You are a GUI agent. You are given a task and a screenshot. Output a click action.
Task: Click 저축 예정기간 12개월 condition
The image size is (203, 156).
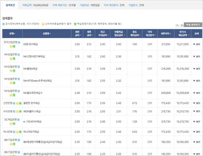coord(64,5)
